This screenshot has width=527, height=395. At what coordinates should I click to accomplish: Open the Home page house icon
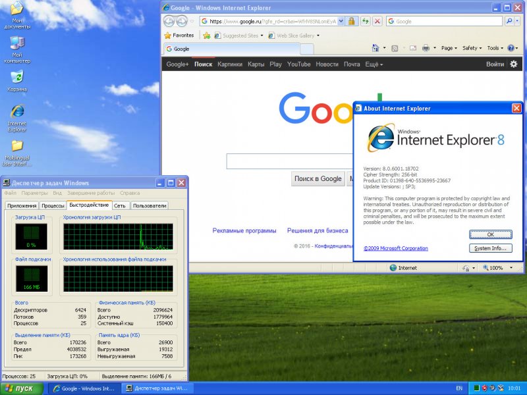tap(375, 48)
